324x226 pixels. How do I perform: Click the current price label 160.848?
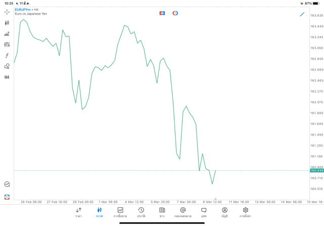click(x=317, y=171)
